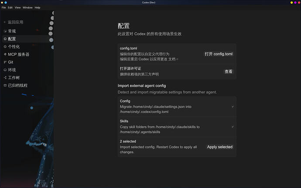Click the external link icon after 文档
Viewport: 301px width, 188px height.
coord(177,59)
